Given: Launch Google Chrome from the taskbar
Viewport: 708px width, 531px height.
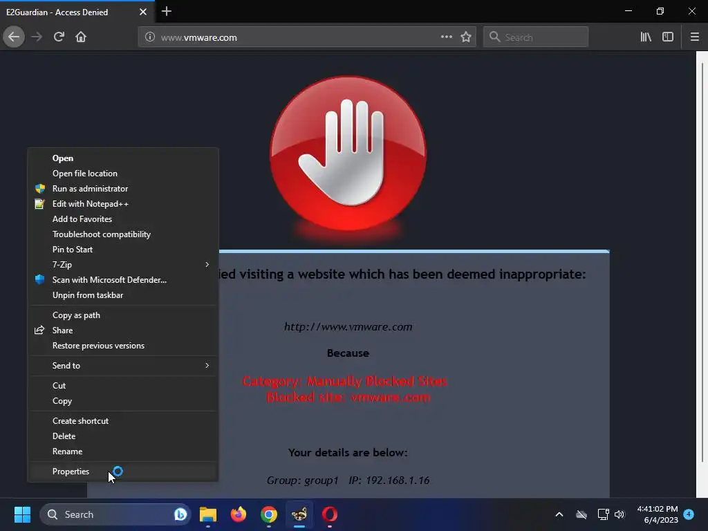Looking at the screenshot, I should (x=269, y=514).
